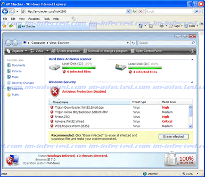Click the Local Disk (D:) drive icon
Viewport: 205px width, 177px height.
[121, 67]
